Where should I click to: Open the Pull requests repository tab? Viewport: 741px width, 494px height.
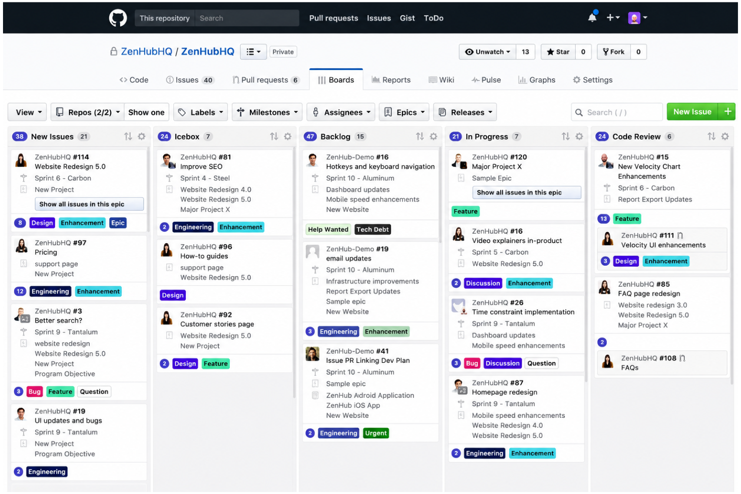(x=265, y=80)
